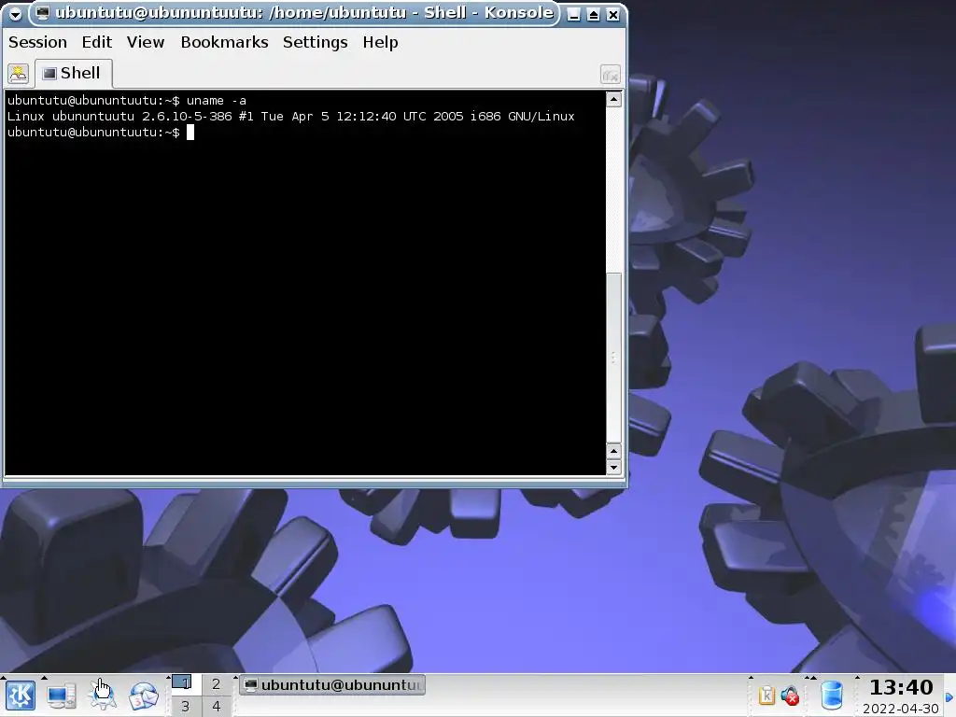This screenshot has height=717, width=956.
Task: Click the ubuntutu@ubununtuutu taskbar entry
Action: (332, 684)
